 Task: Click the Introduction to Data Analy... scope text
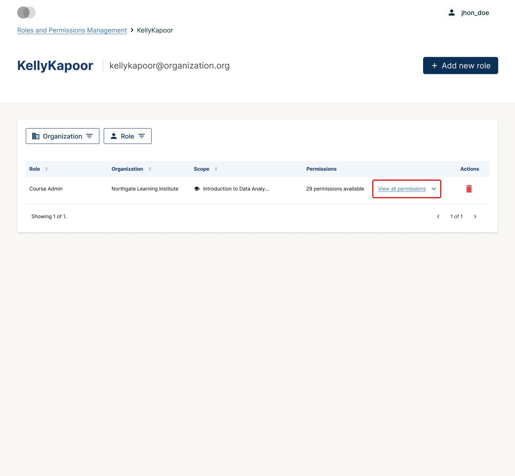pos(236,189)
